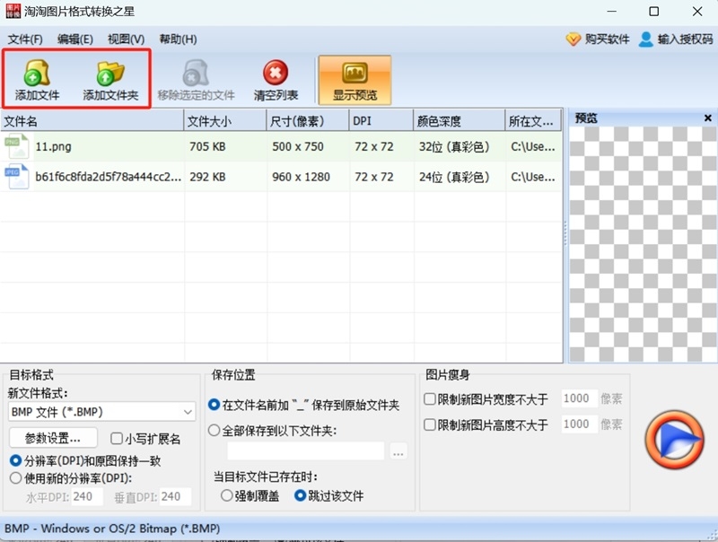Image resolution: width=718 pixels, height=542 pixels.
Task: Click the 输入授权码 user icon
Action: point(645,39)
